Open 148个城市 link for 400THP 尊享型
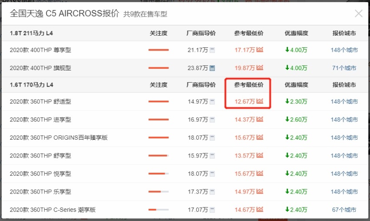The image size is (370, 221). click(x=344, y=50)
